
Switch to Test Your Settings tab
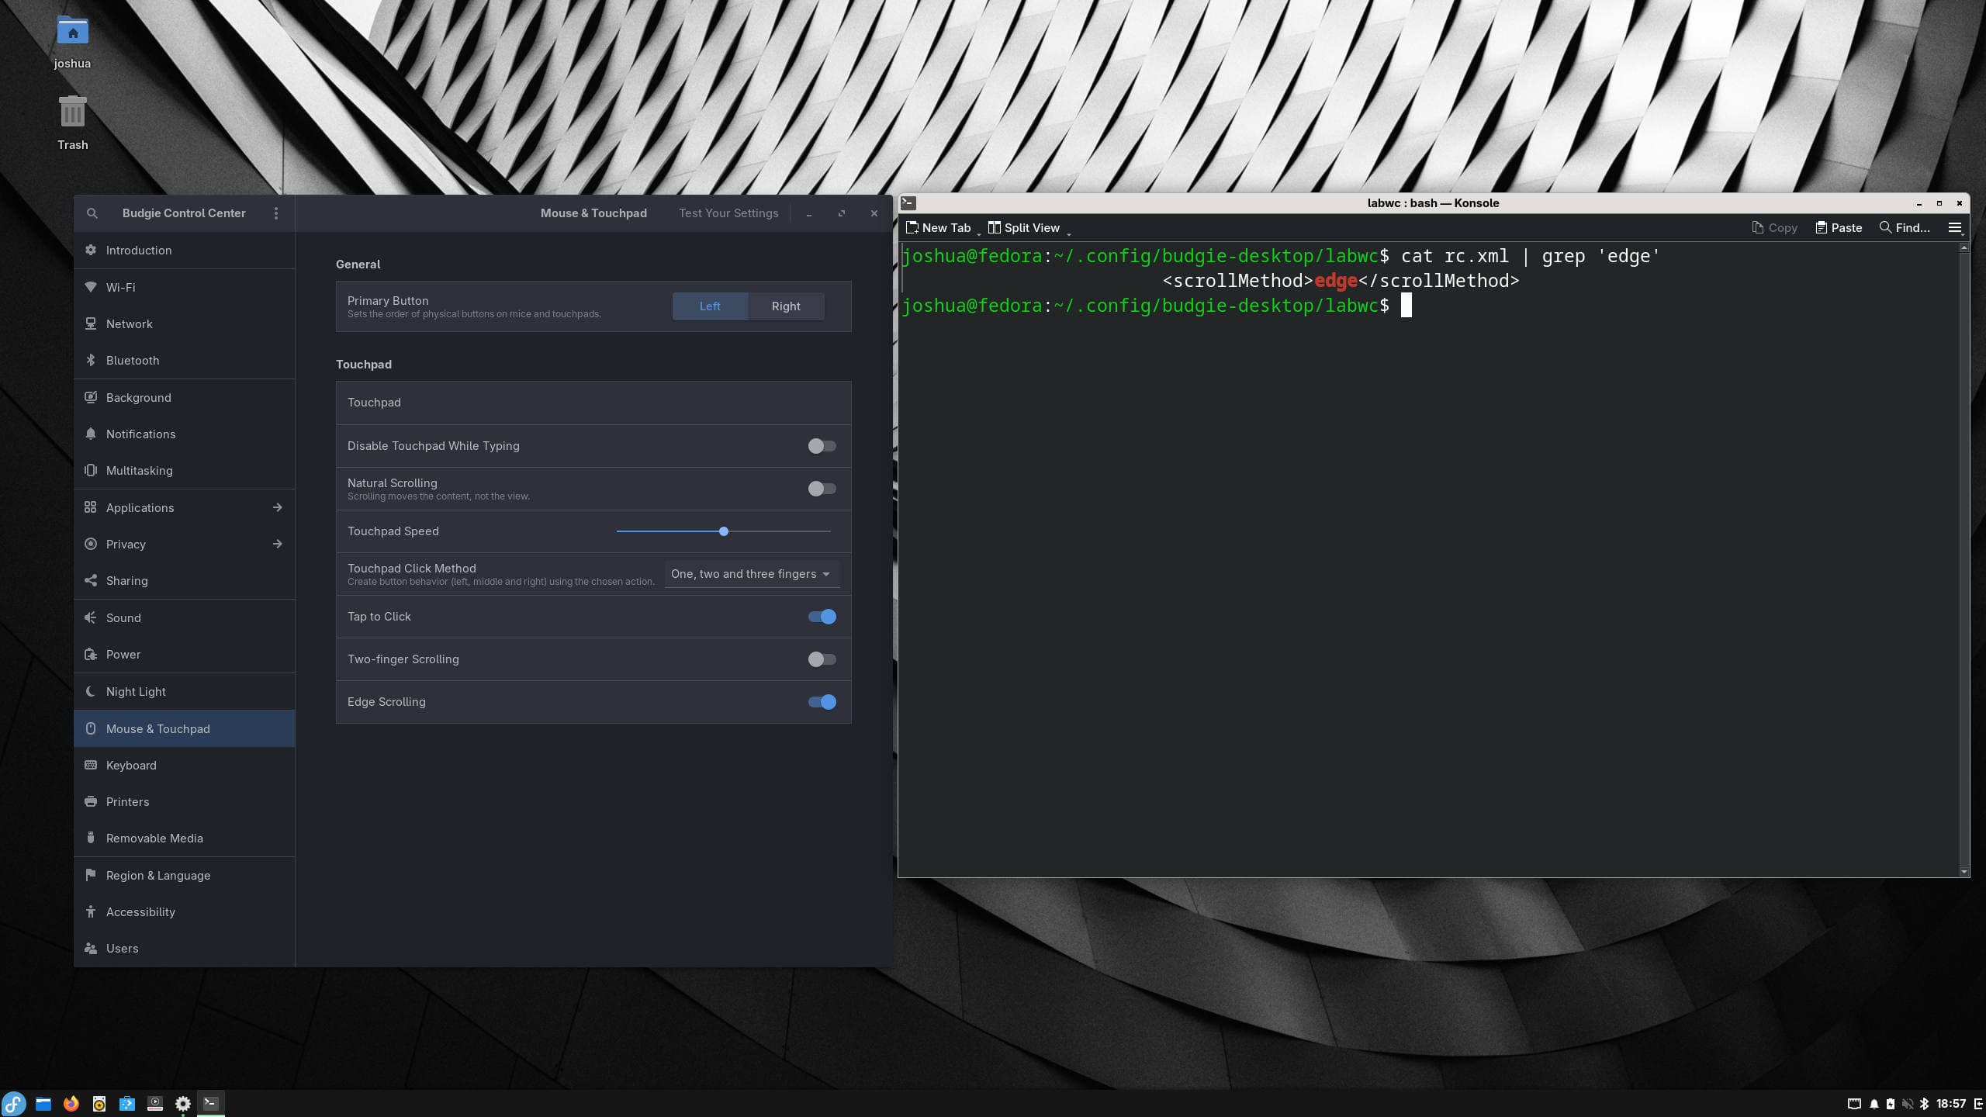pyautogui.click(x=728, y=213)
